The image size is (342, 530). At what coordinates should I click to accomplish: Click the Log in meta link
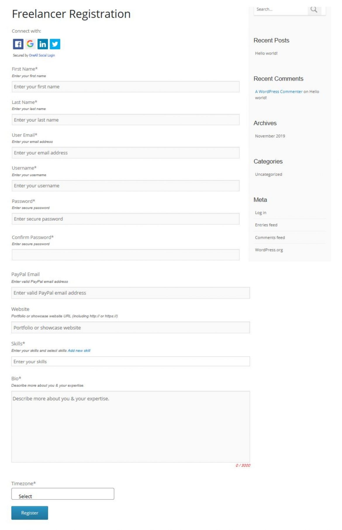[x=260, y=213]
